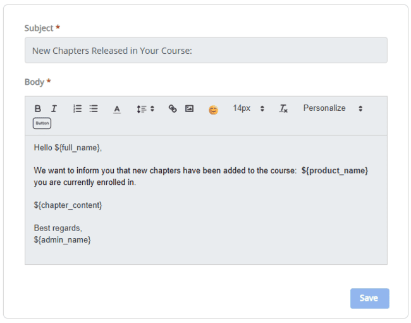Screen dimensions: 411x323
Task: Open the emoji picker
Action: (x=213, y=110)
